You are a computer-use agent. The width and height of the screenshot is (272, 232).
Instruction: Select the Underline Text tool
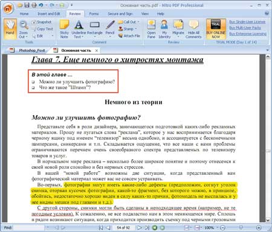(79, 29)
